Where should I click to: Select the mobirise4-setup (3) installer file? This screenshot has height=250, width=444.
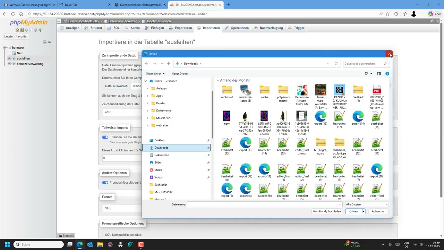(246, 93)
